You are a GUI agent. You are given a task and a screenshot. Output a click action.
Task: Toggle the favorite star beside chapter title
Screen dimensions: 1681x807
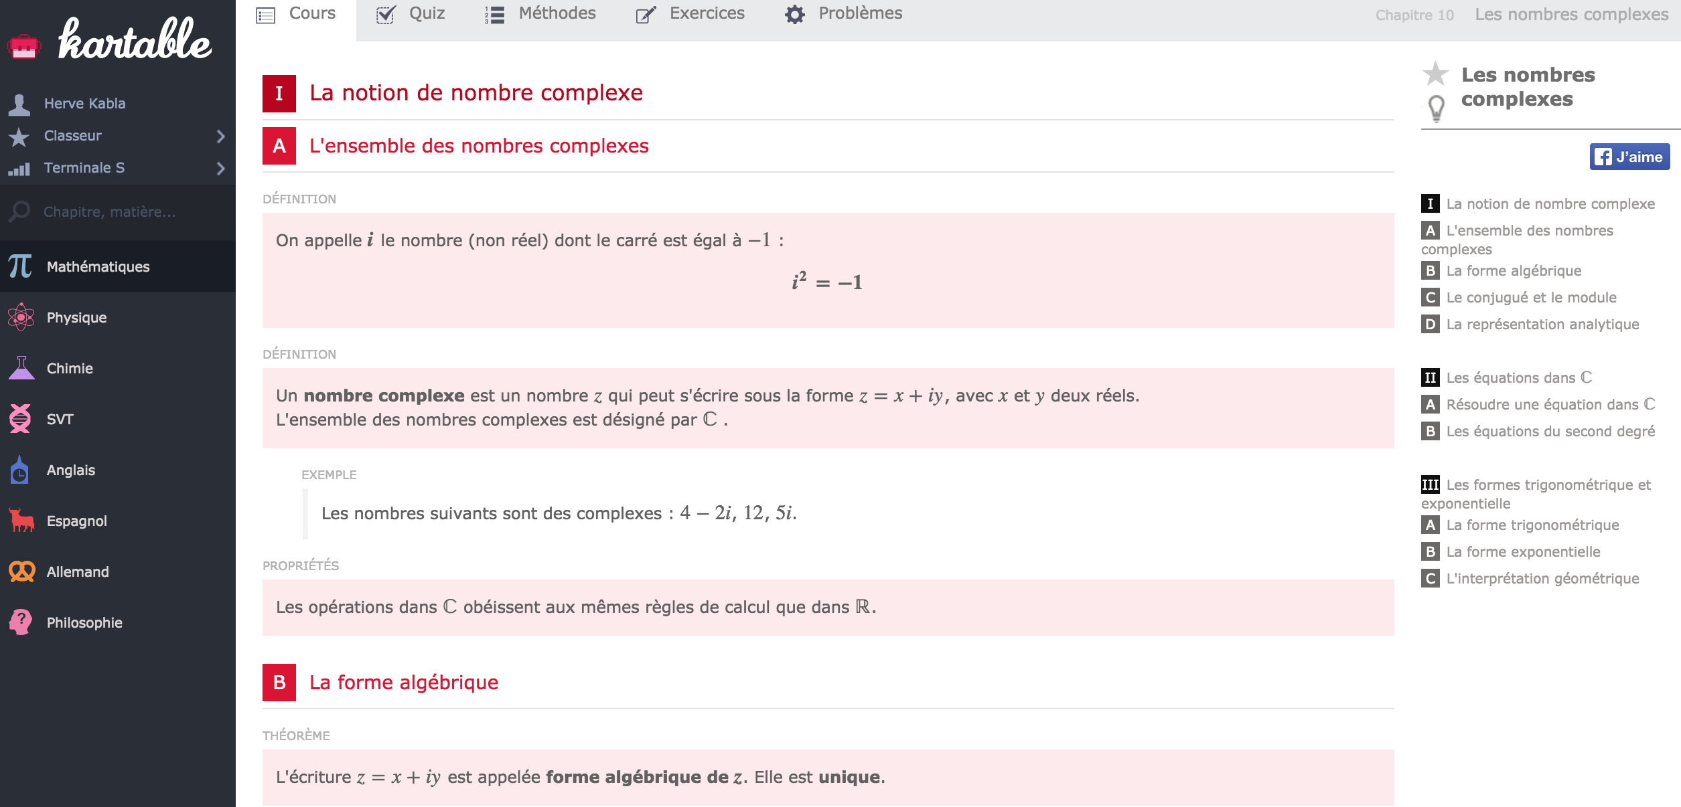tap(1435, 74)
